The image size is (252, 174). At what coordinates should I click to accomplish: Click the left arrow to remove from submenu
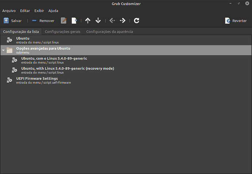(x=112, y=21)
